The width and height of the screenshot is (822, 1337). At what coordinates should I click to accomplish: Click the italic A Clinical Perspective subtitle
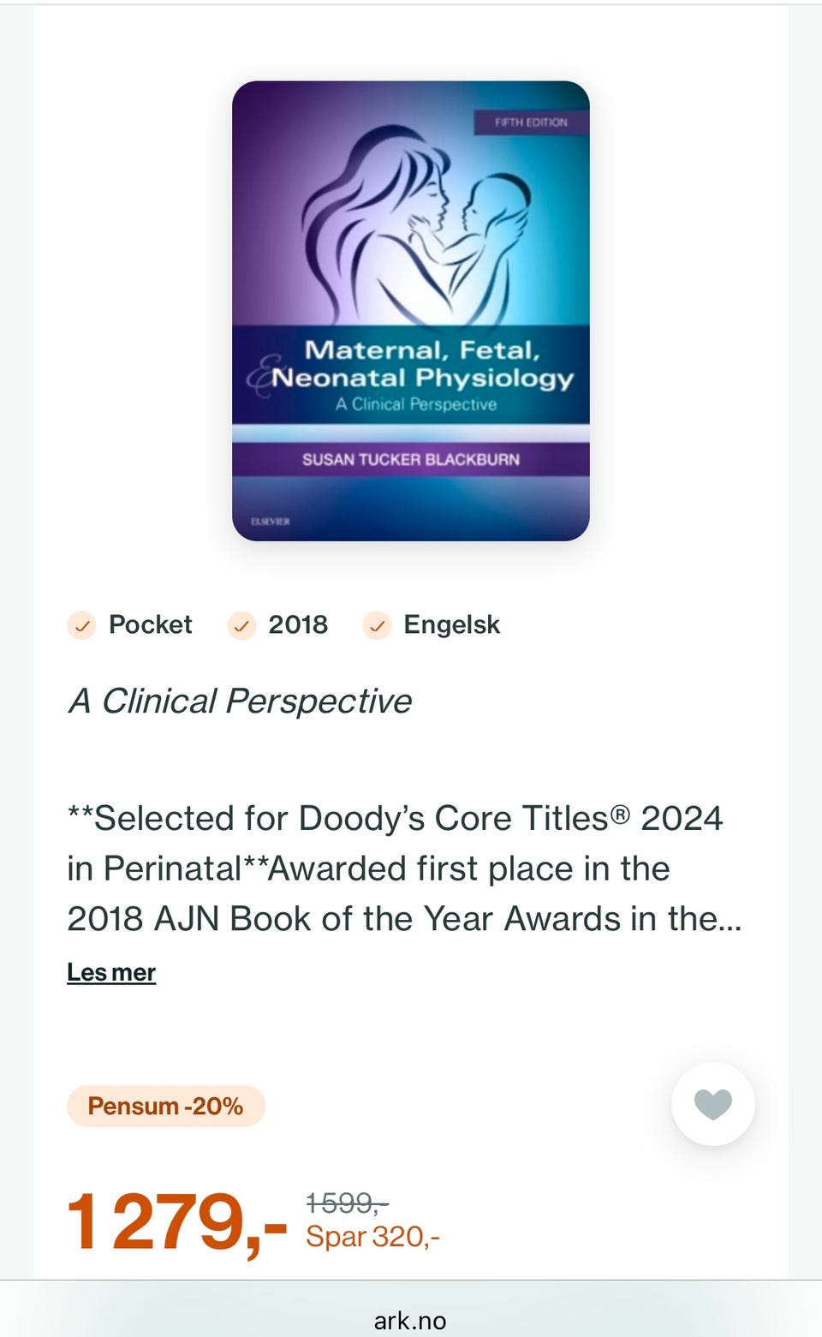click(x=240, y=701)
